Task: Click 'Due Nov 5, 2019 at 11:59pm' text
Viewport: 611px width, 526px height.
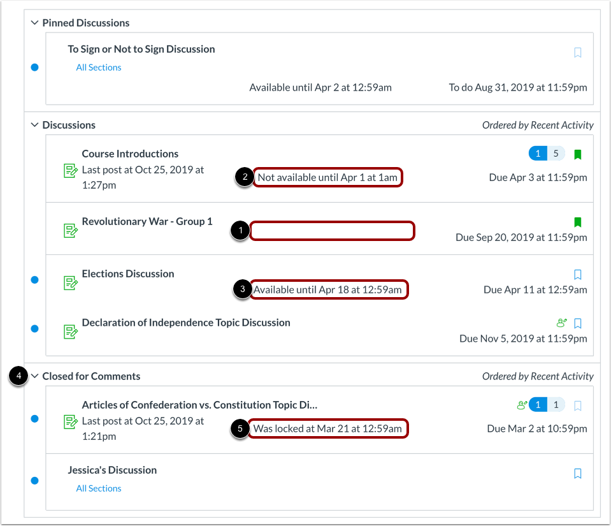Action: click(x=523, y=339)
